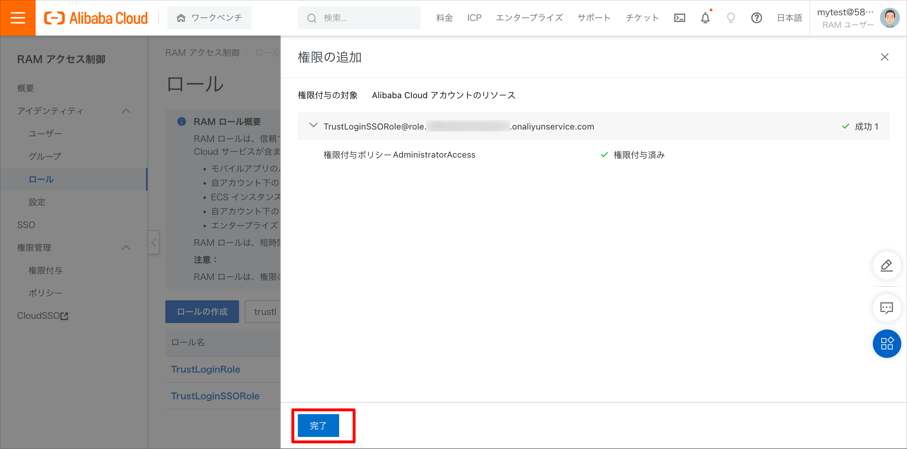907x449 pixels.
Task: Open the feedback pencil floating icon
Action: (887, 265)
